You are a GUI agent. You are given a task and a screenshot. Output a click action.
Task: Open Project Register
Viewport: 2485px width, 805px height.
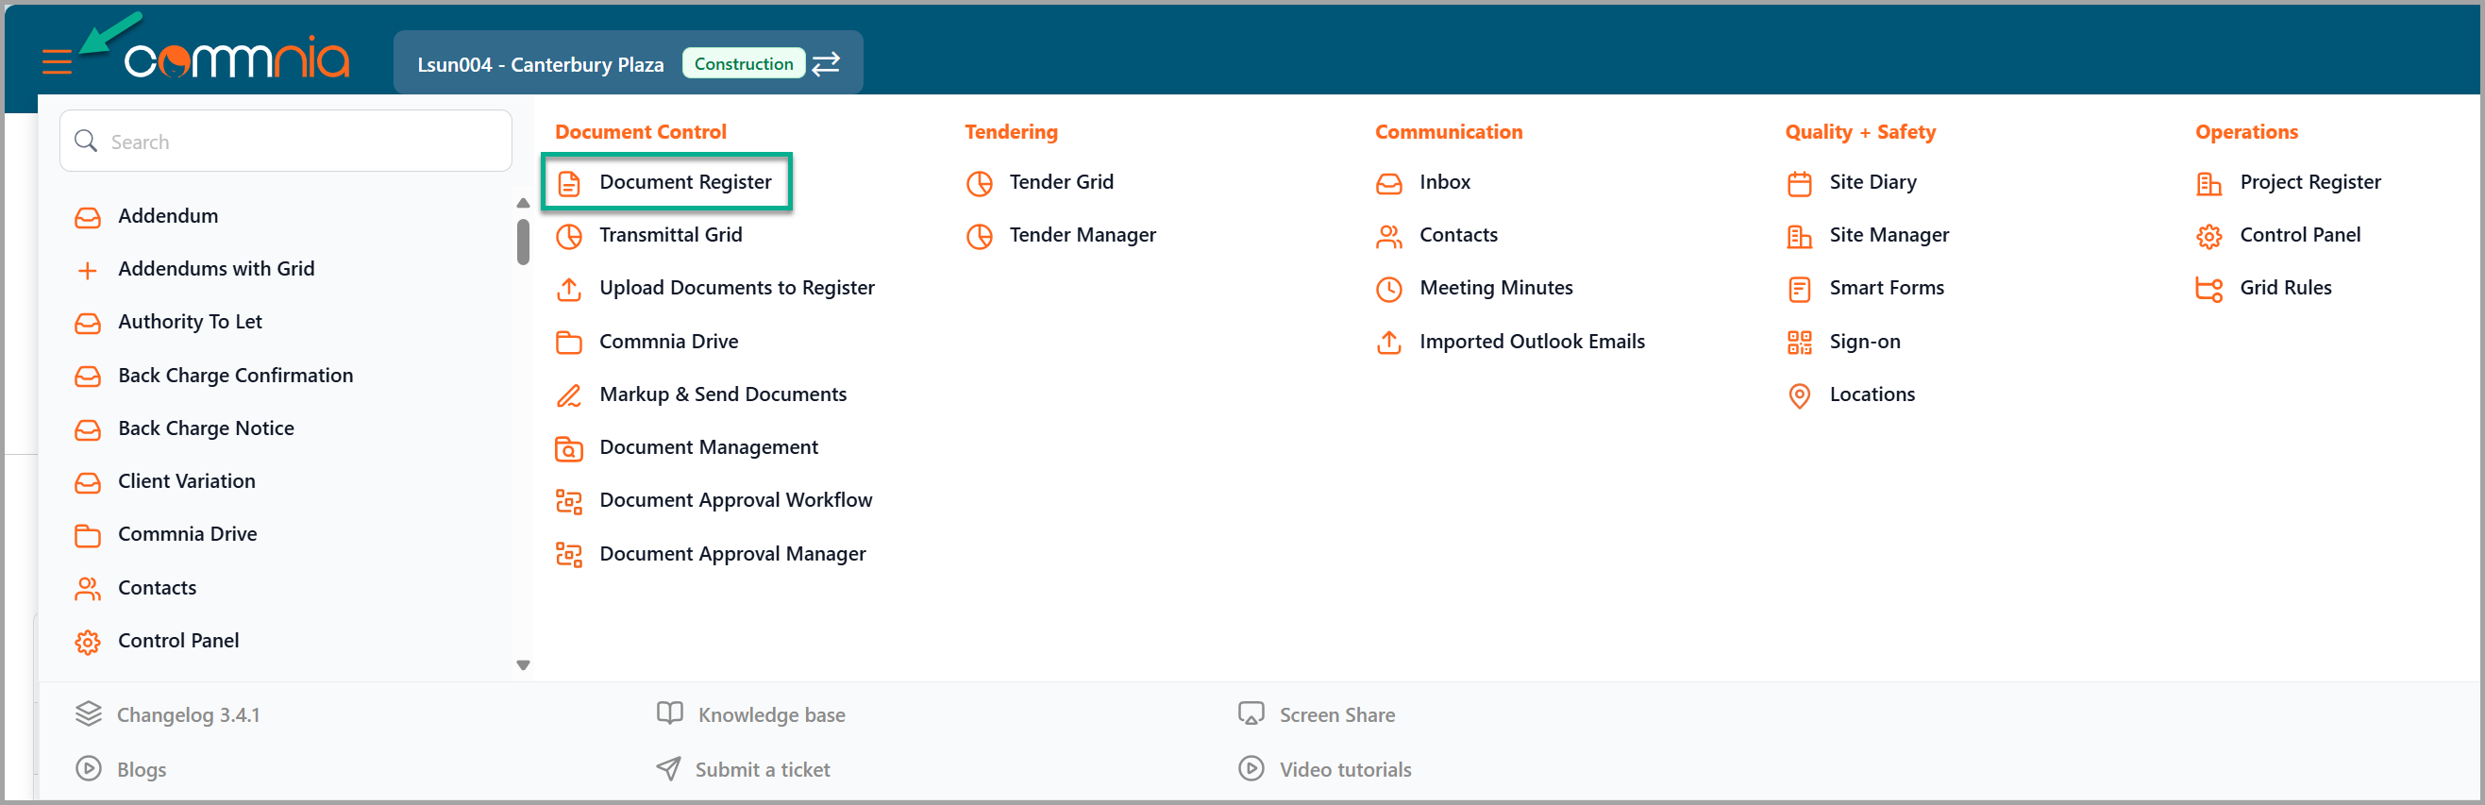pos(2309,182)
